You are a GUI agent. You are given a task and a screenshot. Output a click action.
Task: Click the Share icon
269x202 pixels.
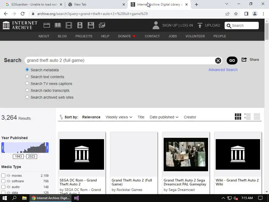click(x=244, y=60)
